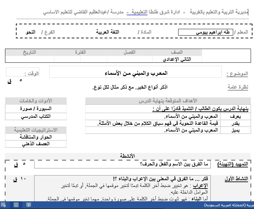The image size is (254, 209).
Task: Click the underlined النشاط الأول heading
Action: 236,179
